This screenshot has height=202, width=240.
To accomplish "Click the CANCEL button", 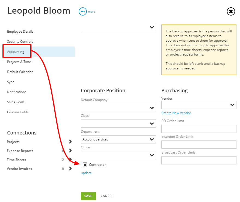I will pyautogui.click(x=107, y=196).
